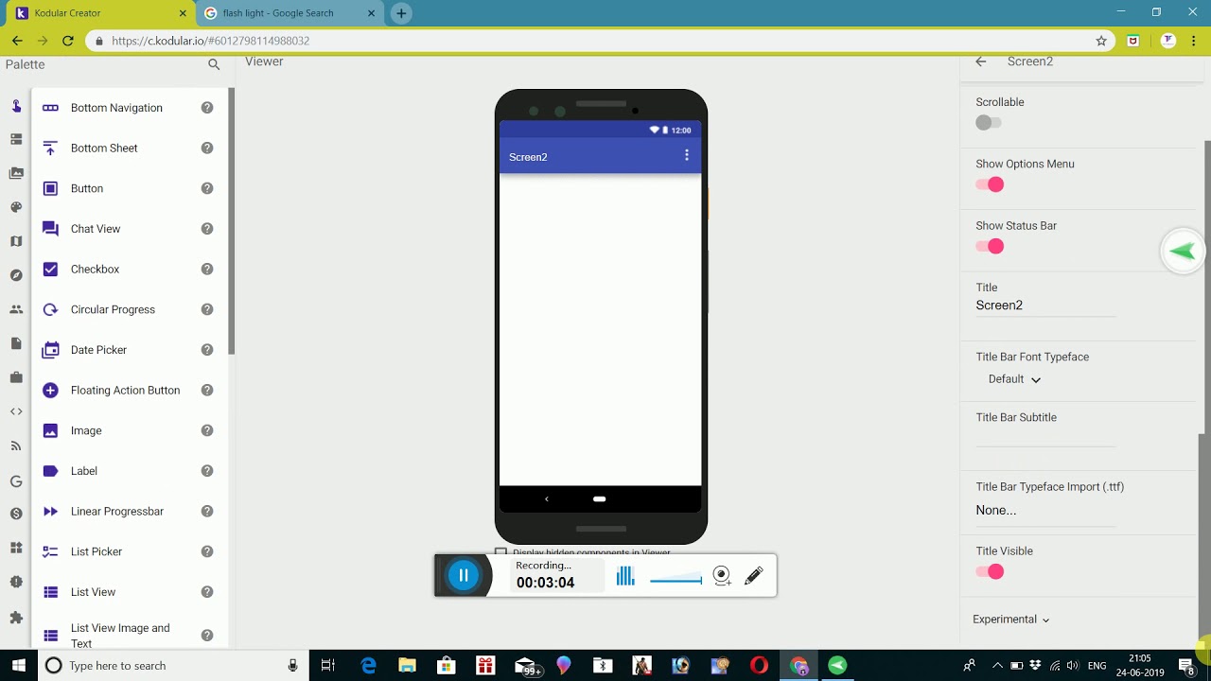Open Task View on taskbar

328,665
